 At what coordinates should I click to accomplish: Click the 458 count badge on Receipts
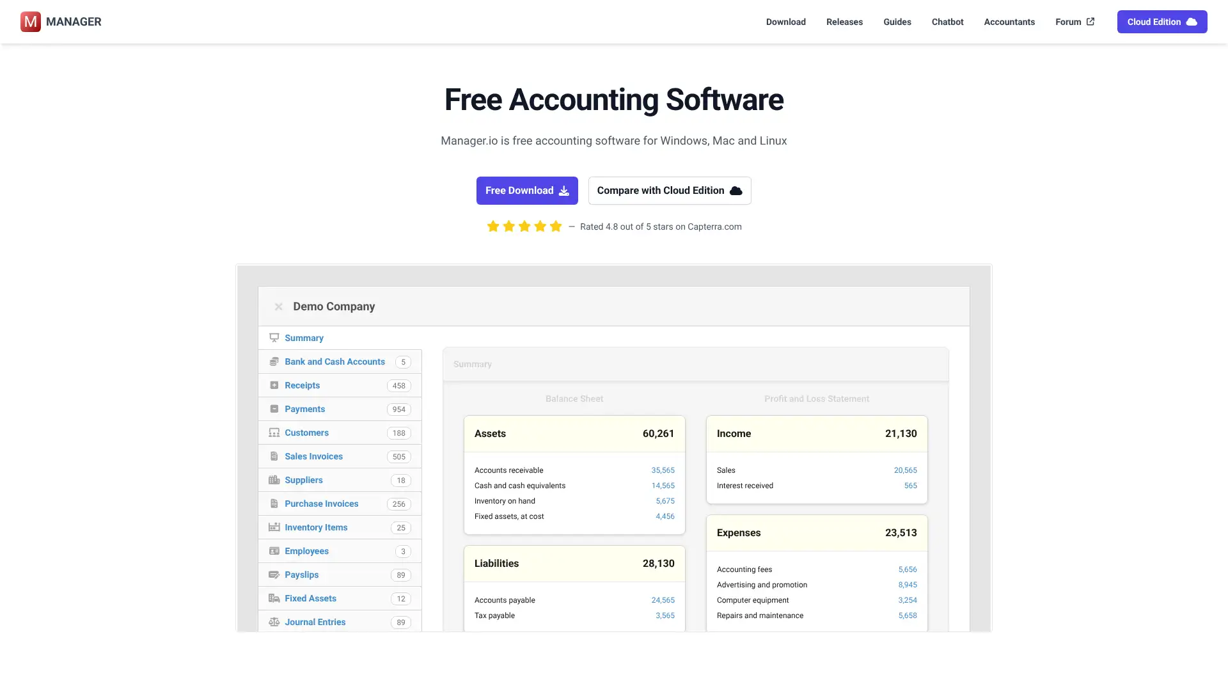coord(399,386)
